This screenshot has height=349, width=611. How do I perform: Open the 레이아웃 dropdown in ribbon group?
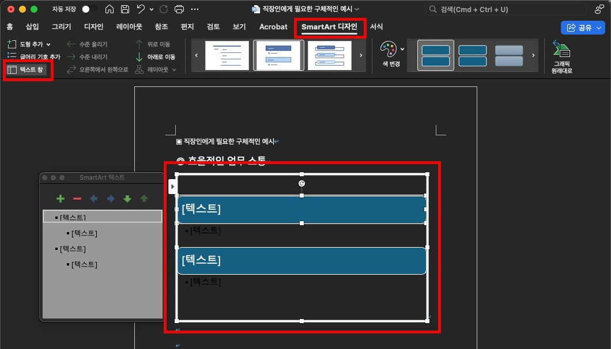pyautogui.click(x=156, y=69)
